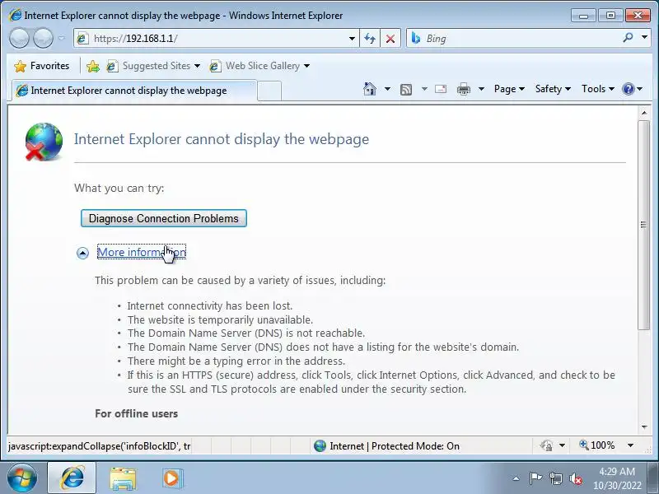Click the globe with red X error icon

click(x=44, y=142)
